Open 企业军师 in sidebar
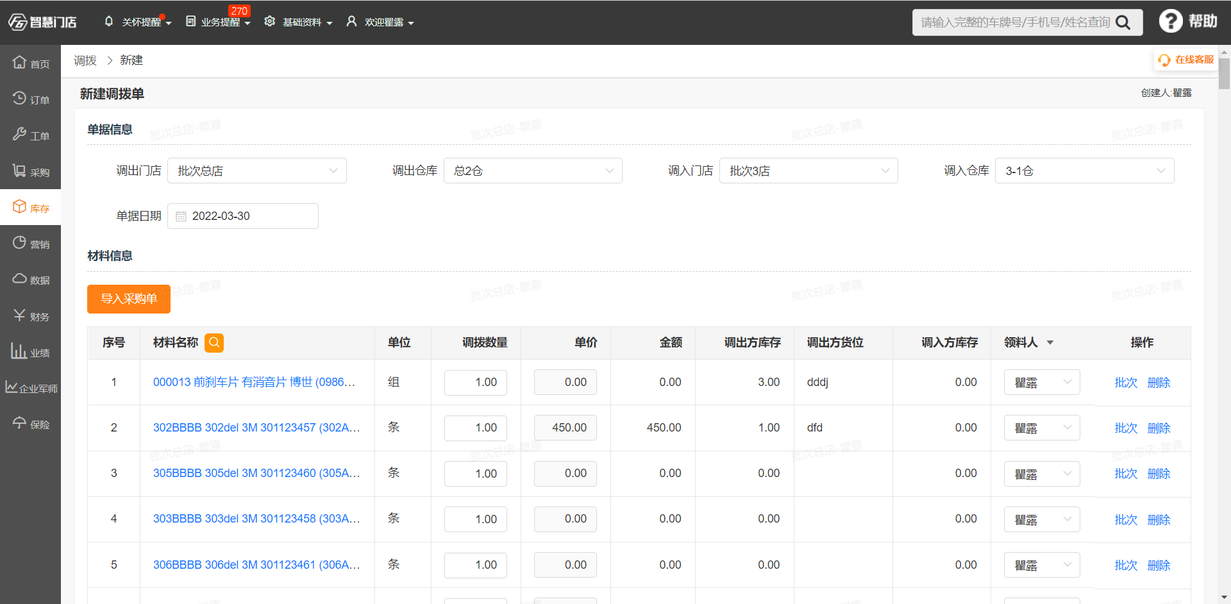The image size is (1231, 604). [x=30, y=388]
